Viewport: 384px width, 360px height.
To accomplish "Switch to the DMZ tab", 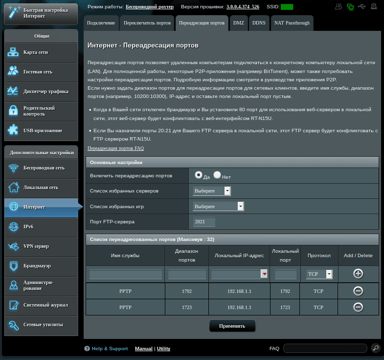I will pyautogui.click(x=238, y=23).
